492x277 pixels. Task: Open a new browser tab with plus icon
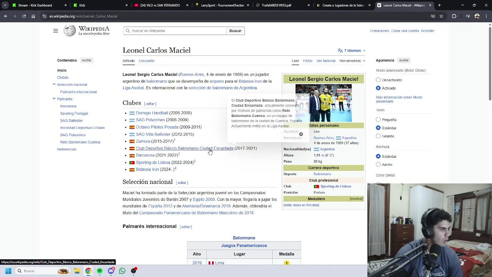point(439,5)
